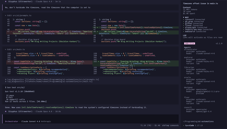This screenshot has height=129, width=227.
Task: Open the Edit src/ai/prompts.ts diff header
Action: pos(18,16)
